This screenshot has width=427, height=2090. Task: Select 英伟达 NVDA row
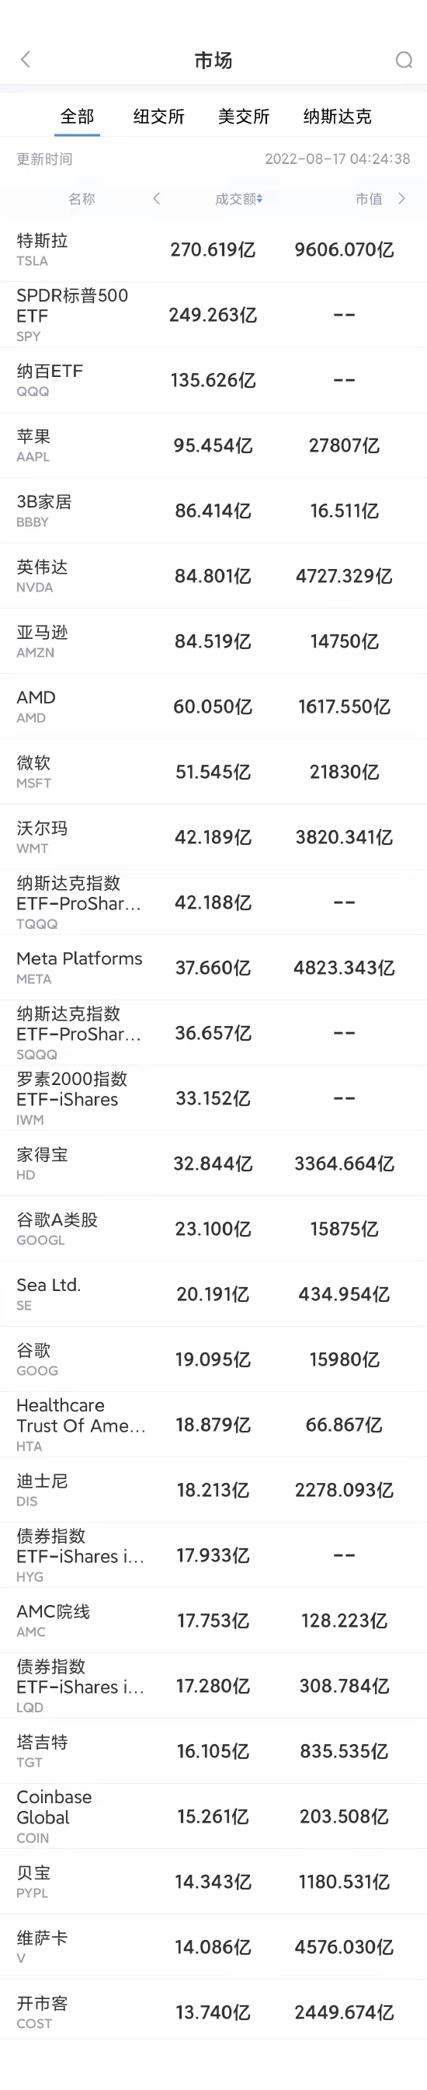point(213,576)
